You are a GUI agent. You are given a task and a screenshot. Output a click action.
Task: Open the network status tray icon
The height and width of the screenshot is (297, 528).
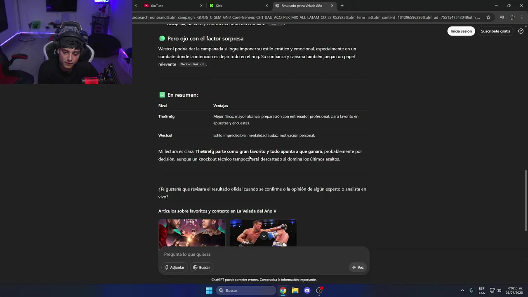pos(492,290)
